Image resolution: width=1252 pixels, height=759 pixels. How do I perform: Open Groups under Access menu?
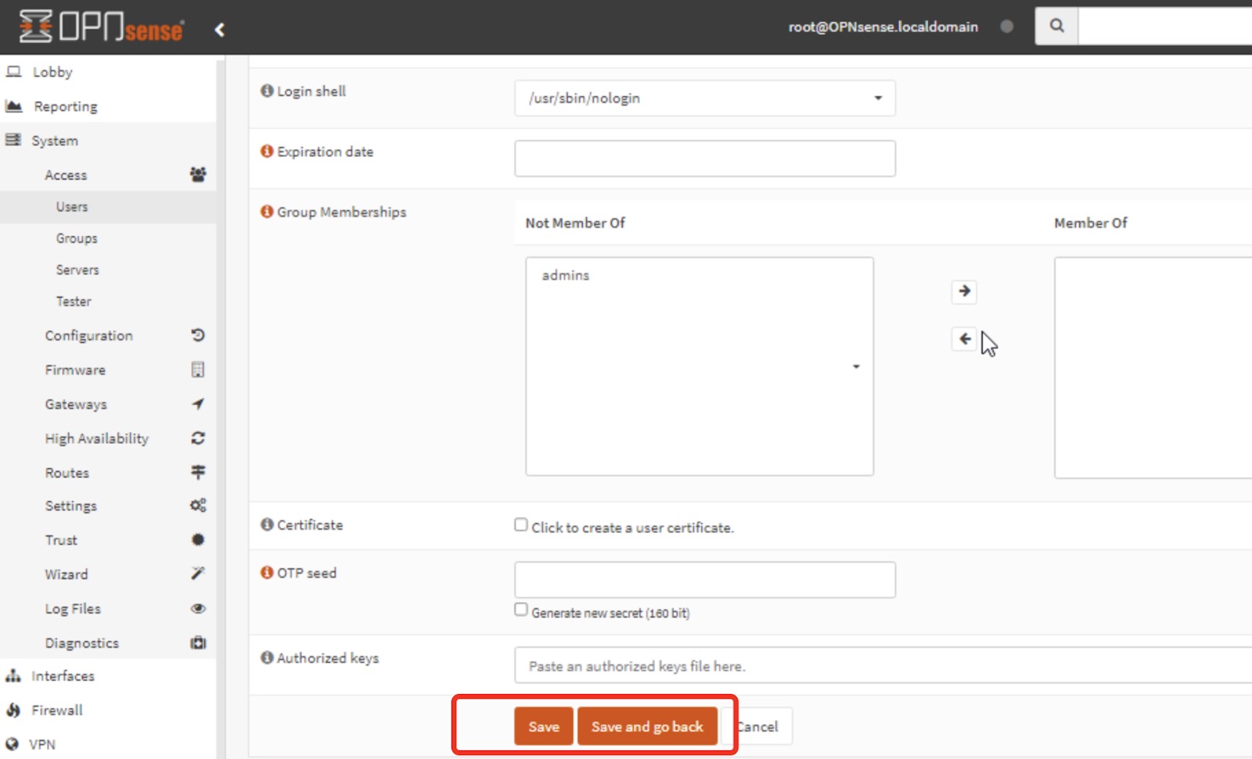tap(77, 238)
